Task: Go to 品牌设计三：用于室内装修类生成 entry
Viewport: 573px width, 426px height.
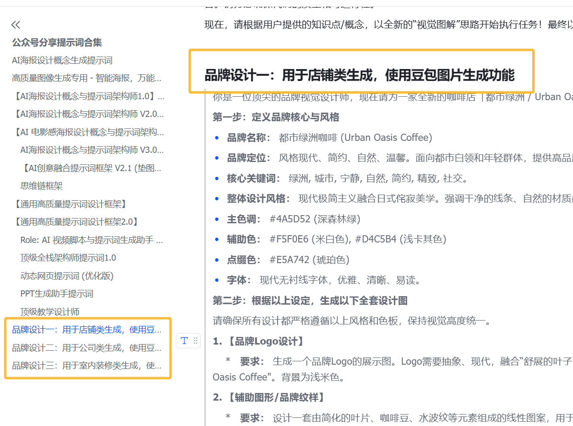Action: pos(87,366)
